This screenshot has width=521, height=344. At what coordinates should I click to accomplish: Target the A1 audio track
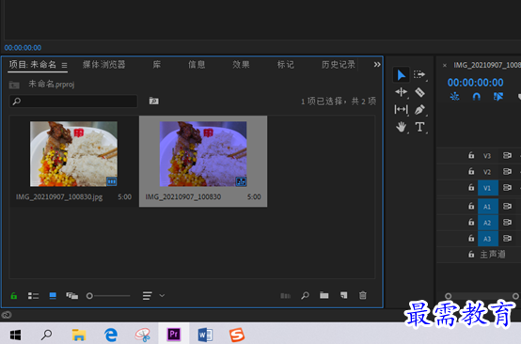click(x=488, y=207)
